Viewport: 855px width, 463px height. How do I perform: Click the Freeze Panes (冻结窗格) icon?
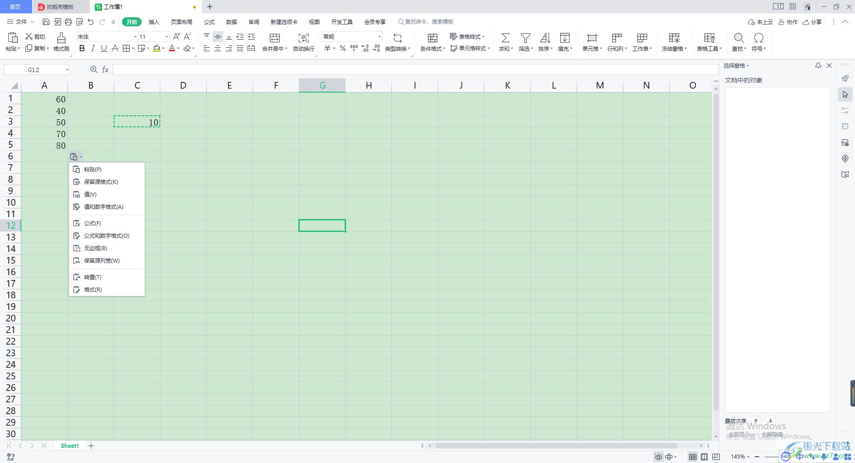pyautogui.click(x=674, y=37)
